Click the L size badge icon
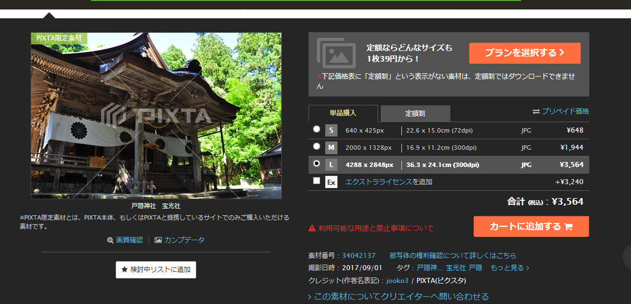This screenshot has height=304, width=631. pyautogui.click(x=331, y=165)
